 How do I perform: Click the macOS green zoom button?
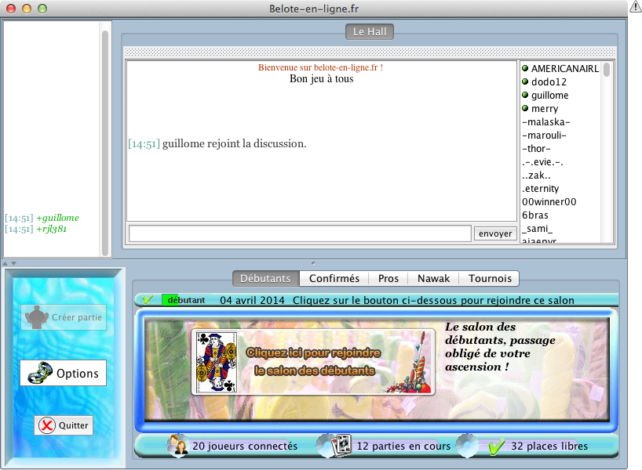coord(42,9)
